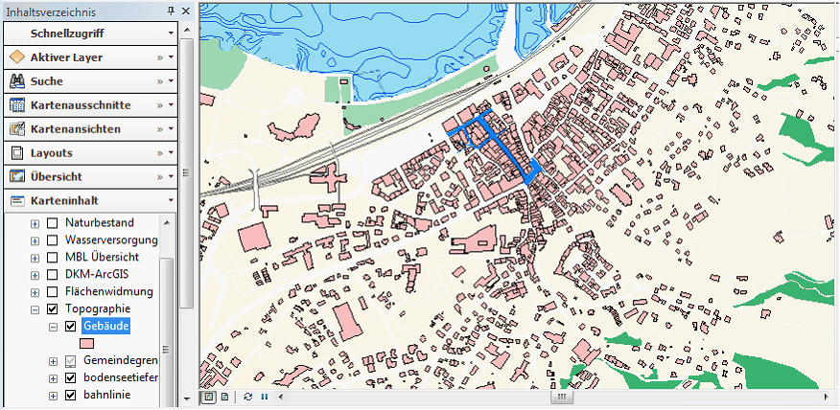Click the pink Gebäude symbol swatch
This screenshot has height=410, width=840.
[86, 343]
